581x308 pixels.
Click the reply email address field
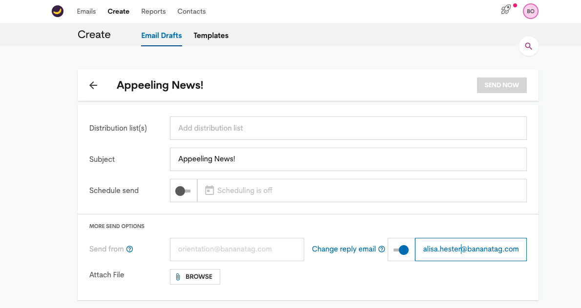click(471, 250)
